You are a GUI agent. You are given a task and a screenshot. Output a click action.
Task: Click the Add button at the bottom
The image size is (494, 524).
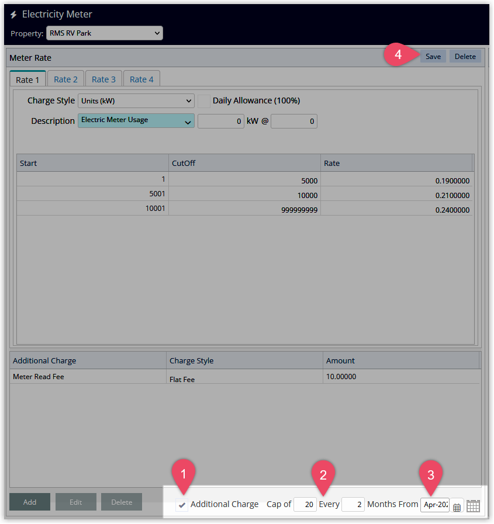[29, 502]
